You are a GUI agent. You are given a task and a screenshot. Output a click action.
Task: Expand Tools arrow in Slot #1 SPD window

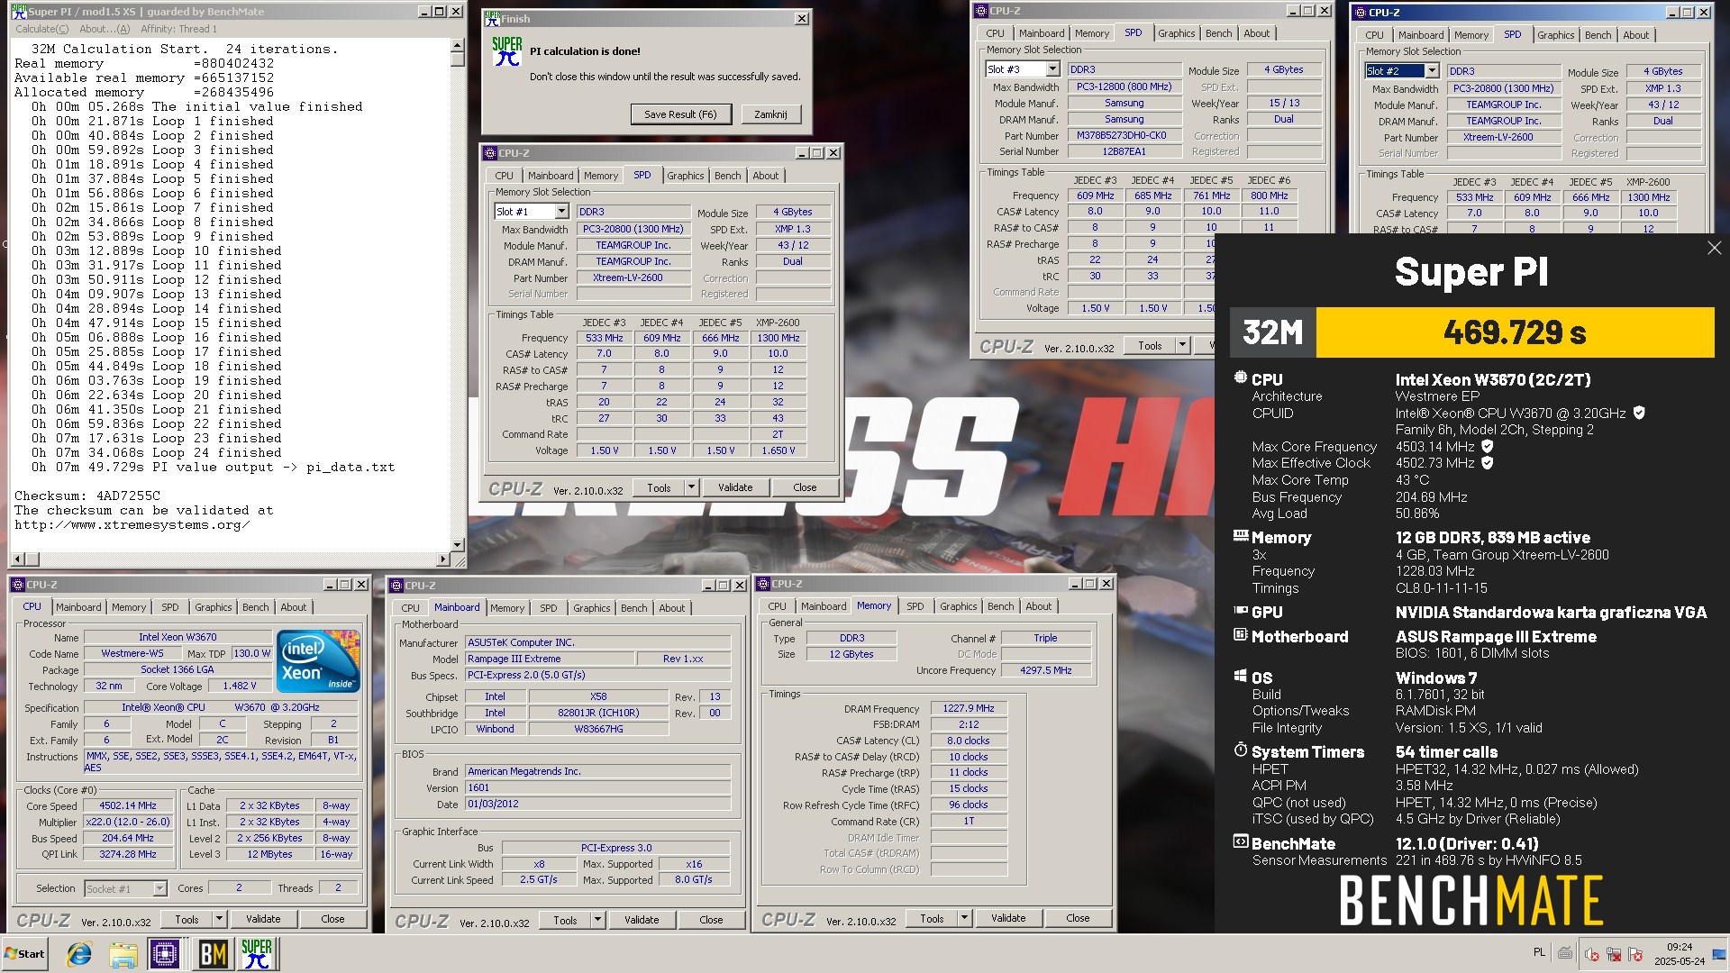[x=691, y=487]
